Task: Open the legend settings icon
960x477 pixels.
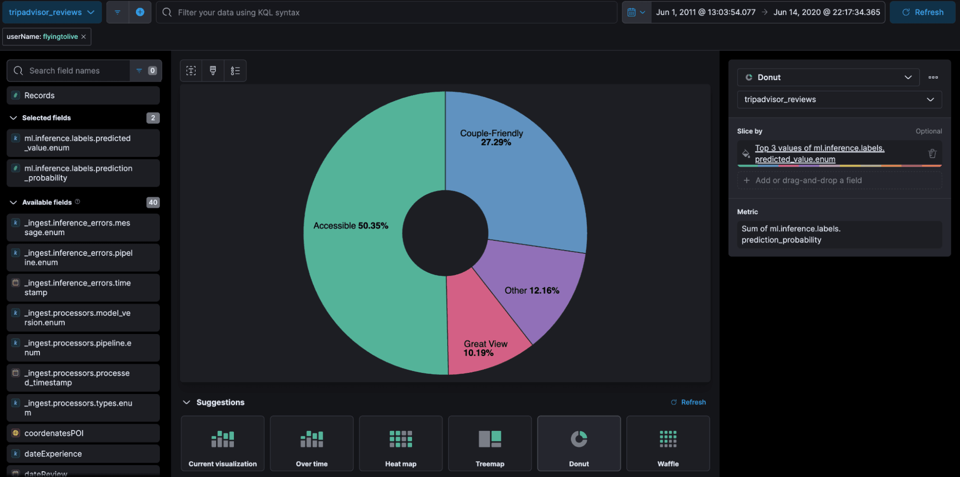Action: pos(235,71)
